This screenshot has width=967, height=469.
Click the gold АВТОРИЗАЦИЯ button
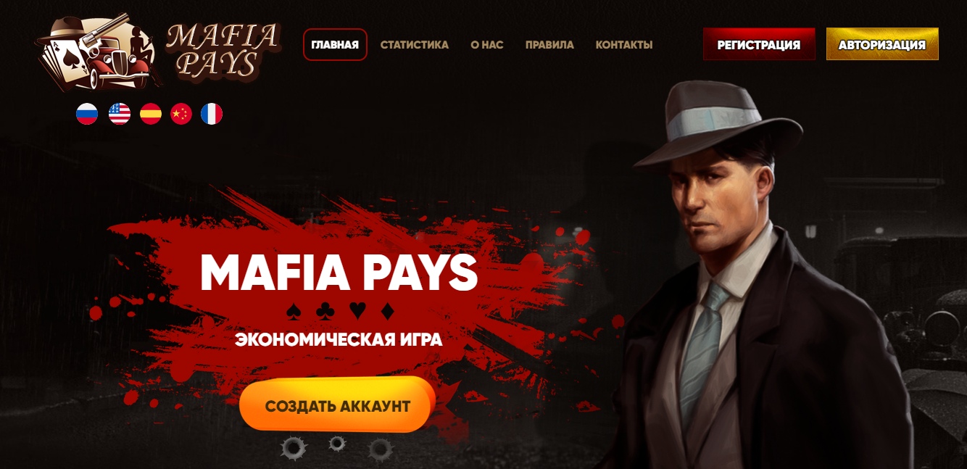point(882,44)
